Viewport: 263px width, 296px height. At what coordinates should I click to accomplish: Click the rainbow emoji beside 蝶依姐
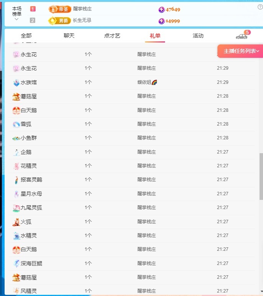[154, 82]
